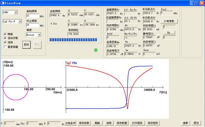Toggle the 自动步距 checkbox
205x127 pixels.
pos(5,38)
